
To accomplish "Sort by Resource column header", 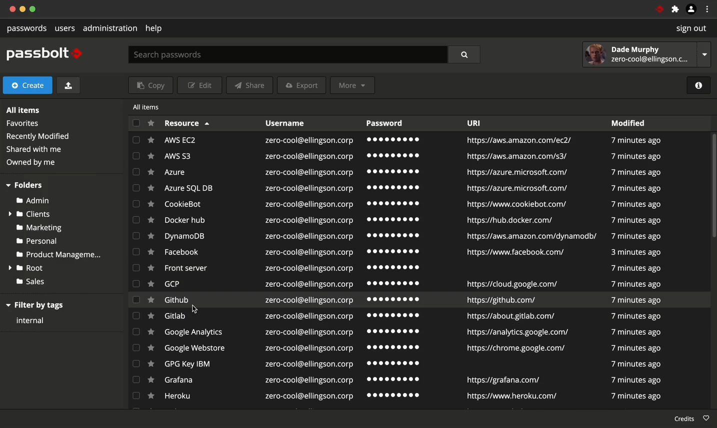I will [x=186, y=123].
